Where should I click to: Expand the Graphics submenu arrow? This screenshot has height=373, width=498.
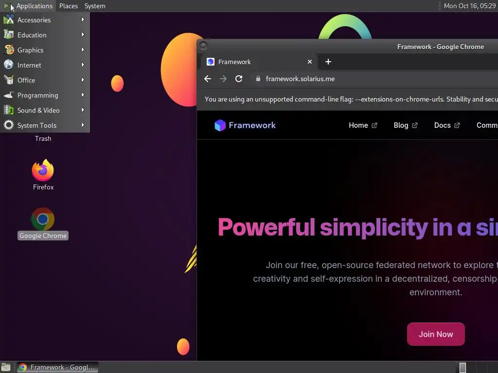pos(83,50)
